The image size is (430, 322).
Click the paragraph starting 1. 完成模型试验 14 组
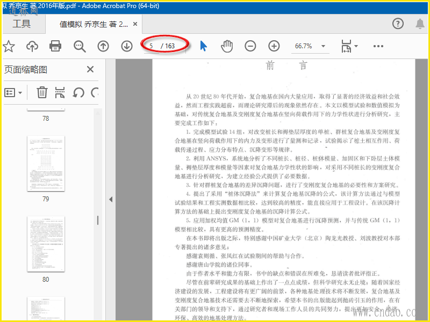pos(287,141)
